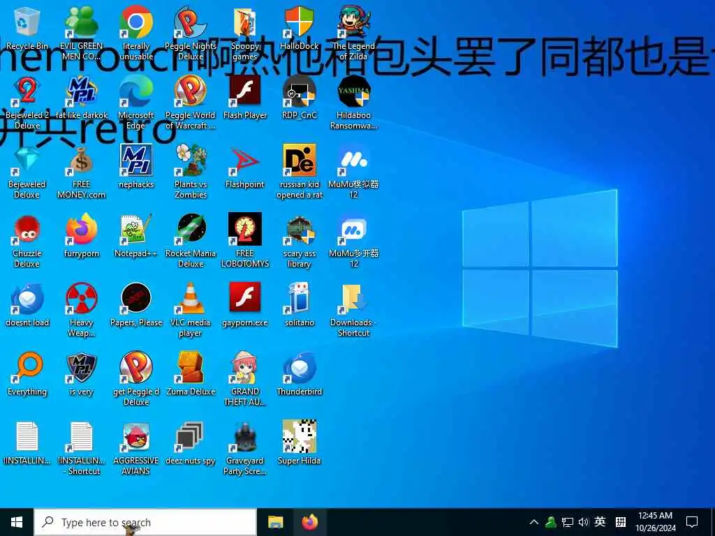Select the MuMu 12 emulator icon
The image size is (715, 536).
click(x=354, y=161)
